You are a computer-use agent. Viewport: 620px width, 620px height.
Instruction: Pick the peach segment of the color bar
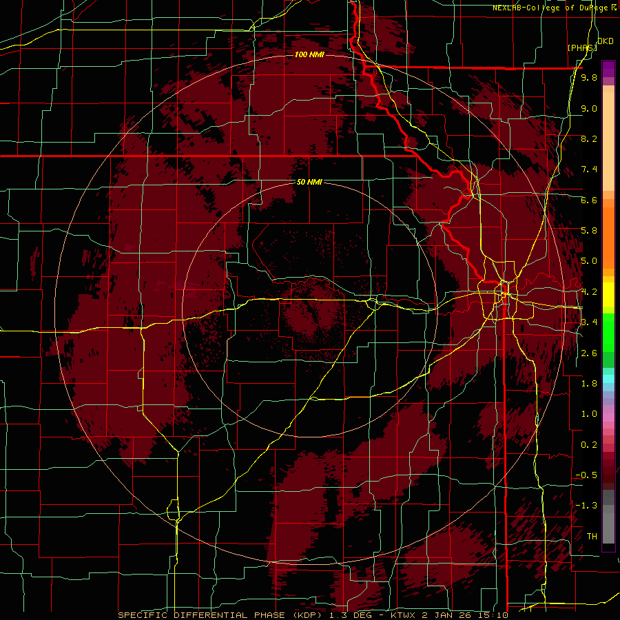(x=608, y=143)
